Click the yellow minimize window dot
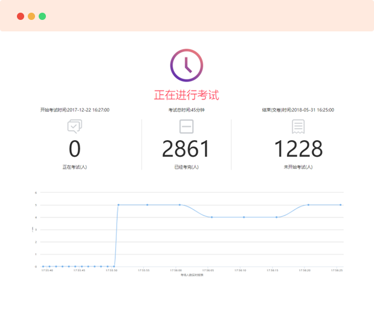This screenshot has height=320, width=374. (31, 16)
